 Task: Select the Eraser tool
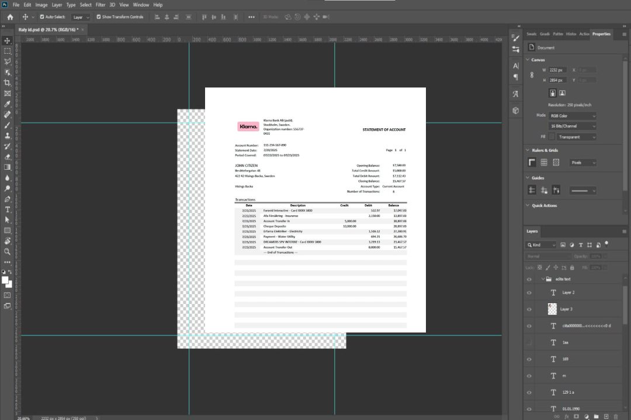[x=7, y=157]
